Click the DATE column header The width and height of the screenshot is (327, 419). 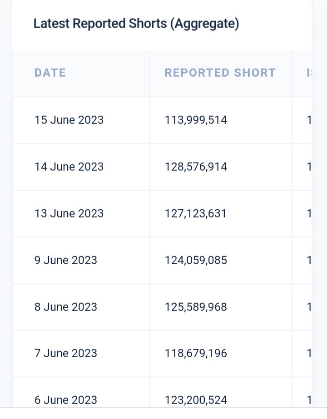[x=50, y=73]
